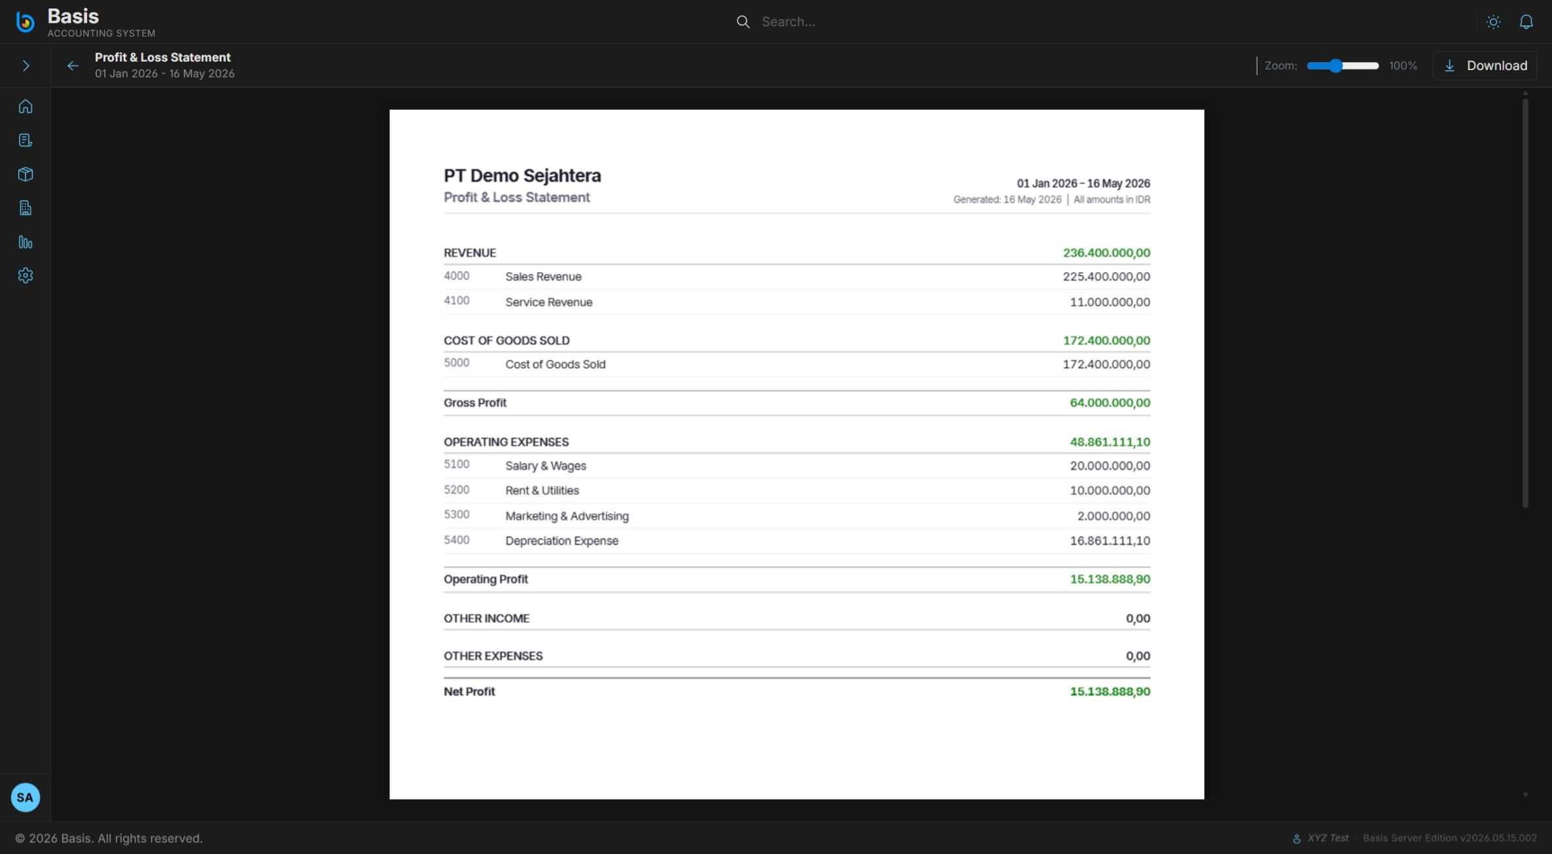Click the Rent & Utilities row label
This screenshot has height=854, width=1552.
pos(542,491)
